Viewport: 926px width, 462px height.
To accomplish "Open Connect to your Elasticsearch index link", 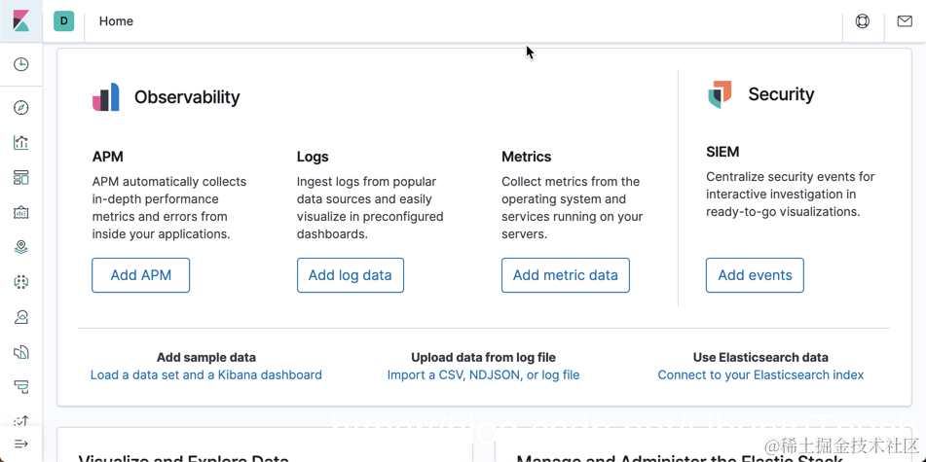I will (x=760, y=374).
